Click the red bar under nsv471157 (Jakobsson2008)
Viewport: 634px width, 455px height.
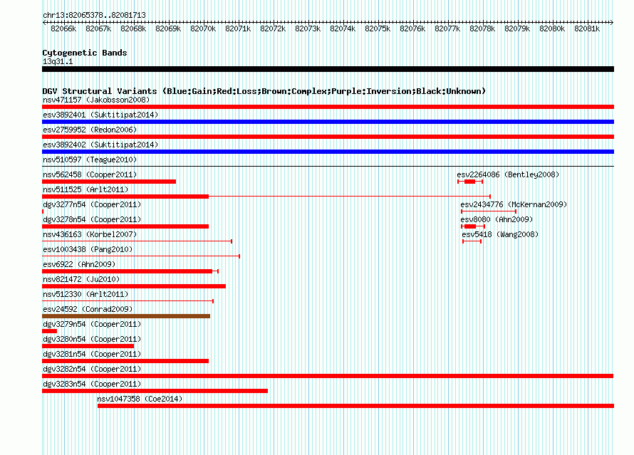coord(328,107)
